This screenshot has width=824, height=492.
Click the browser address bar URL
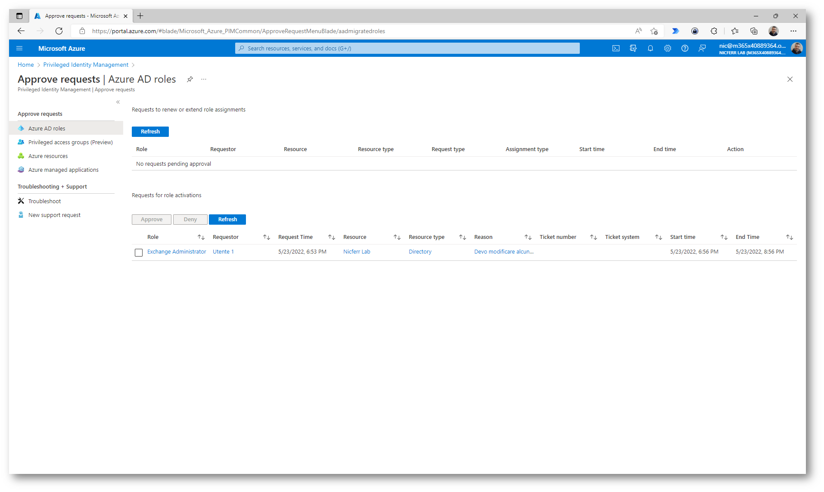pyautogui.click(x=239, y=31)
